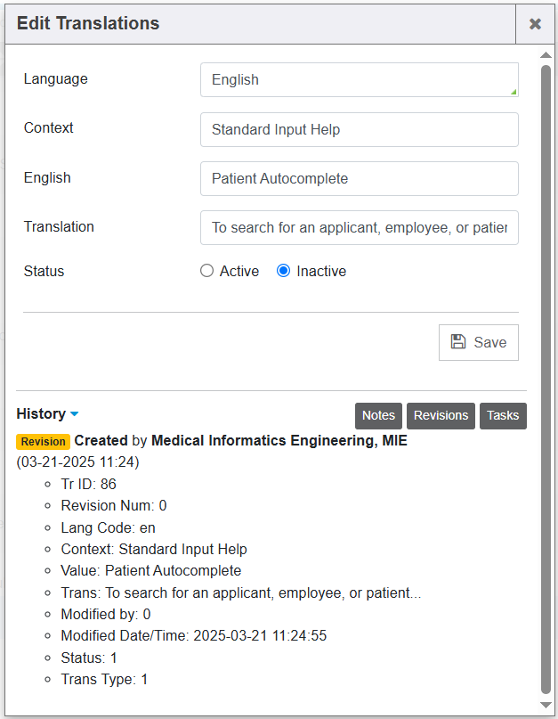Click the English field containing Patient Autocomplete
Screen dimensions: 558x719
[x=359, y=178]
